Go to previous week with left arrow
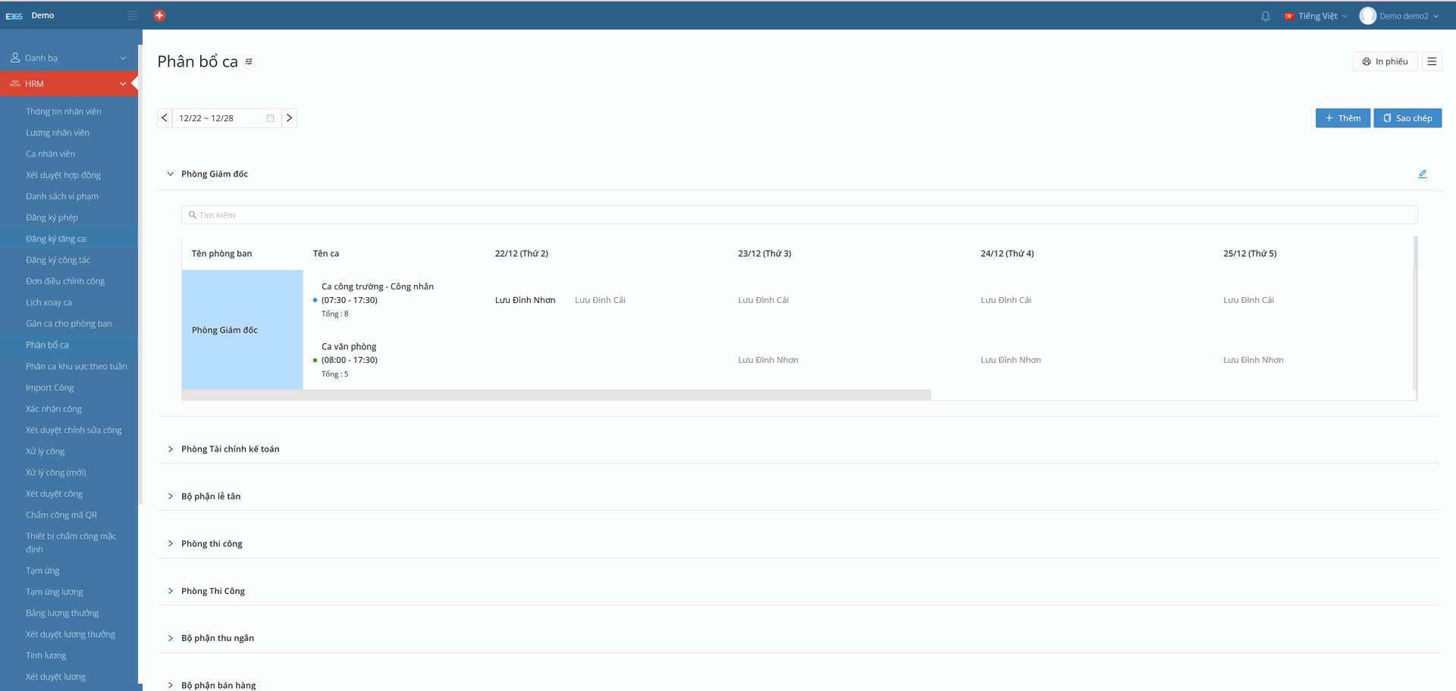The width and height of the screenshot is (1456, 691). coord(165,118)
